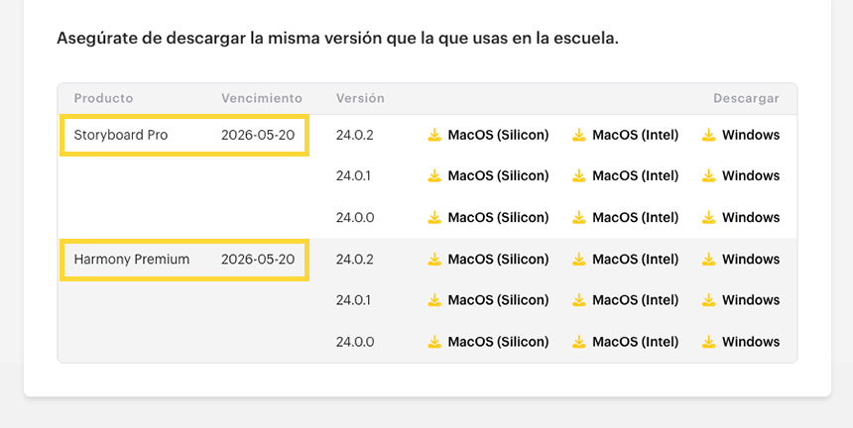Viewport: 853px width, 428px height.
Task: Click the Harmony Premium 24.0.1 MacOS (Intel) download icon
Action: (x=578, y=300)
